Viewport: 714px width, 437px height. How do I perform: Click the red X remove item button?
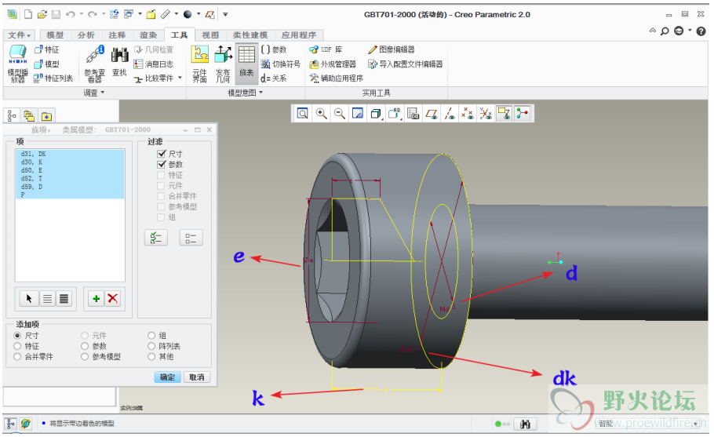(x=113, y=298)
